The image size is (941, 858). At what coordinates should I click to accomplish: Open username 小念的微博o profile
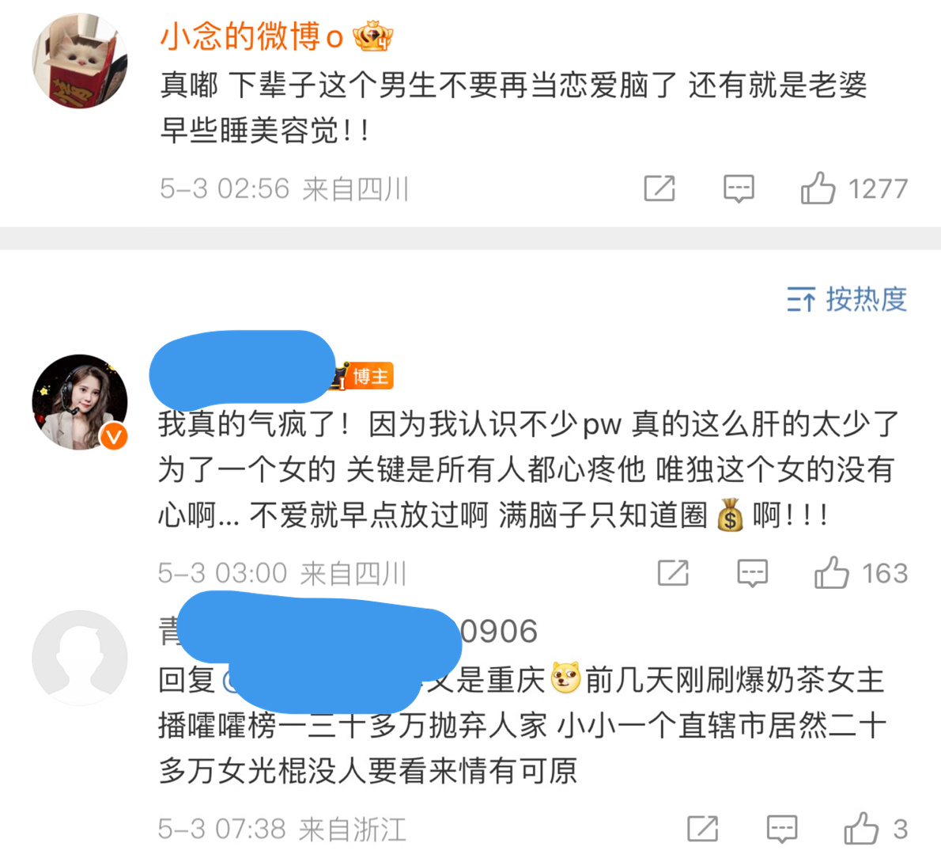point(251,36)
